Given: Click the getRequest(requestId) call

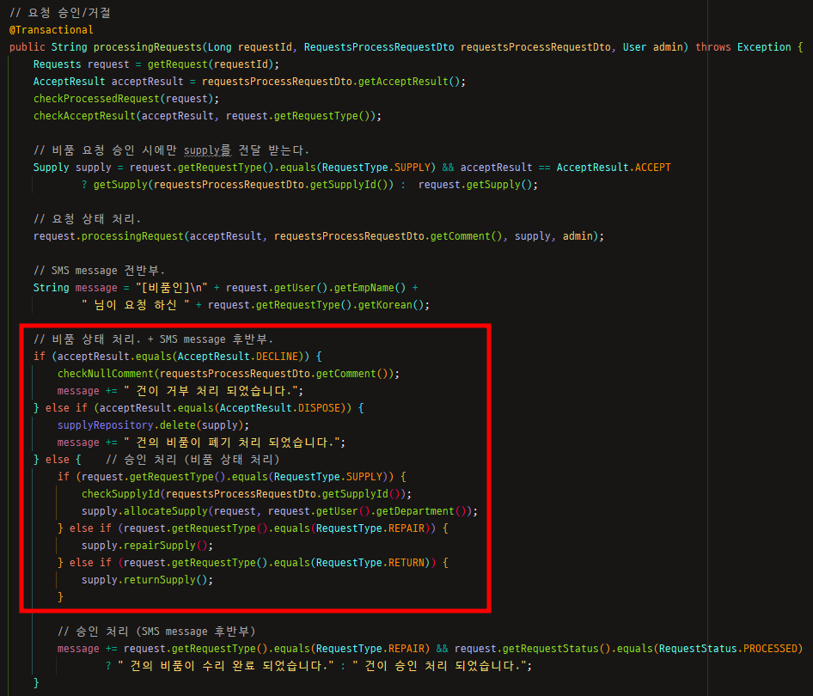Looking at the screenshot, I should pyautogui.click(x=211, y=64).
